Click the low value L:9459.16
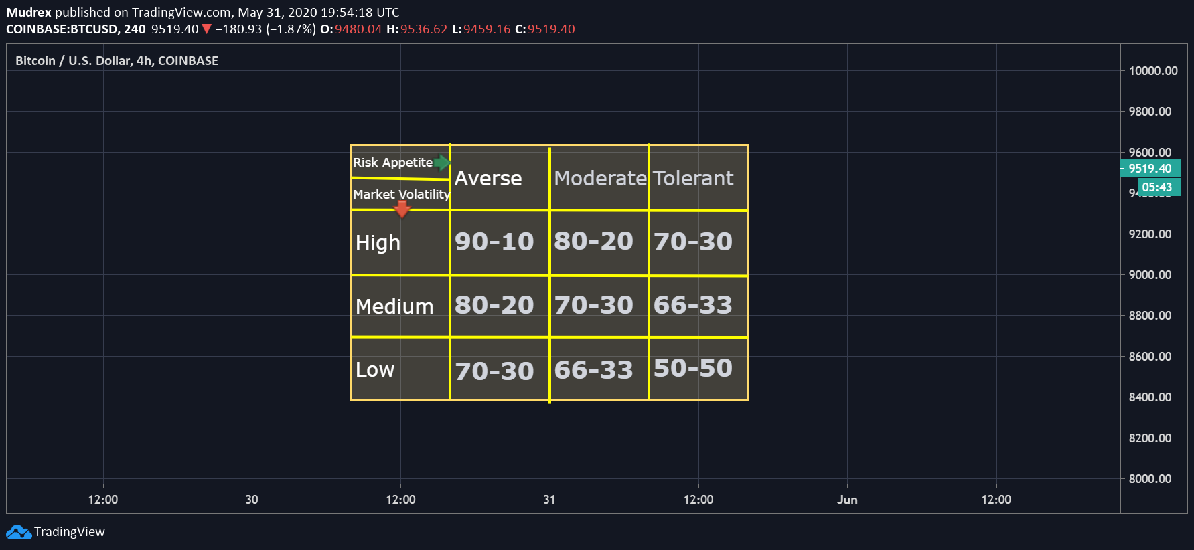Screen dimensions: 1194x550 [x=481, y=29]
